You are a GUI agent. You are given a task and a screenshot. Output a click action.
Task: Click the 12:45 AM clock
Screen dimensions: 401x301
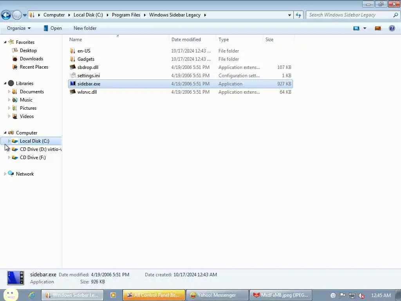(381, 296)
